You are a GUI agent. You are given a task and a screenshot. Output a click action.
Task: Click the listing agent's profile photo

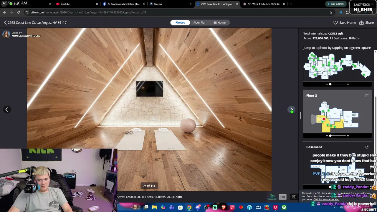(6, 34)
